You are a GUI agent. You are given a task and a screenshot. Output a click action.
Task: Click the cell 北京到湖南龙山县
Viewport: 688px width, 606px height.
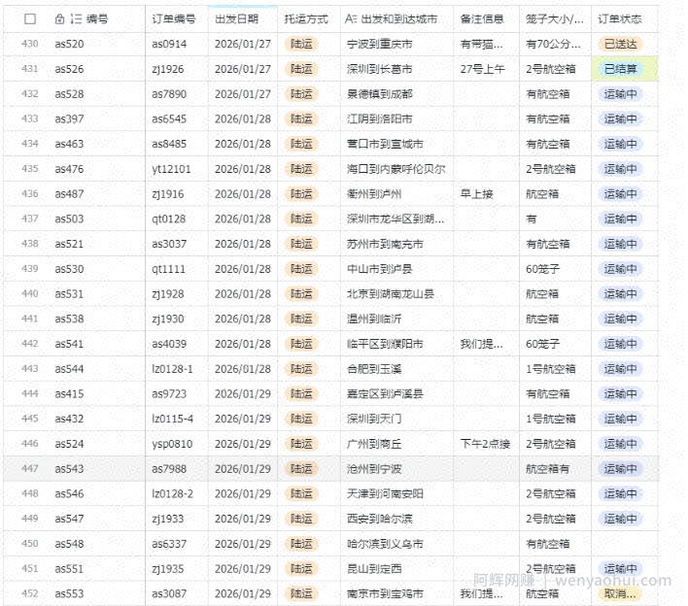click(x=391, y=294)
